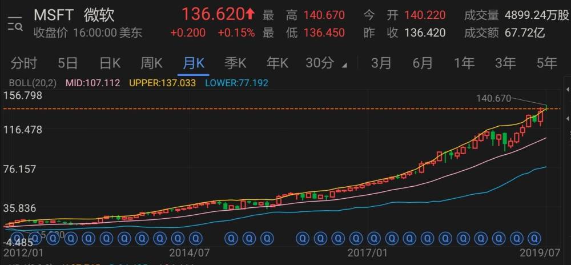
Task: Tap the red up-arrow beside price 136.620
Action: (250, 14)
